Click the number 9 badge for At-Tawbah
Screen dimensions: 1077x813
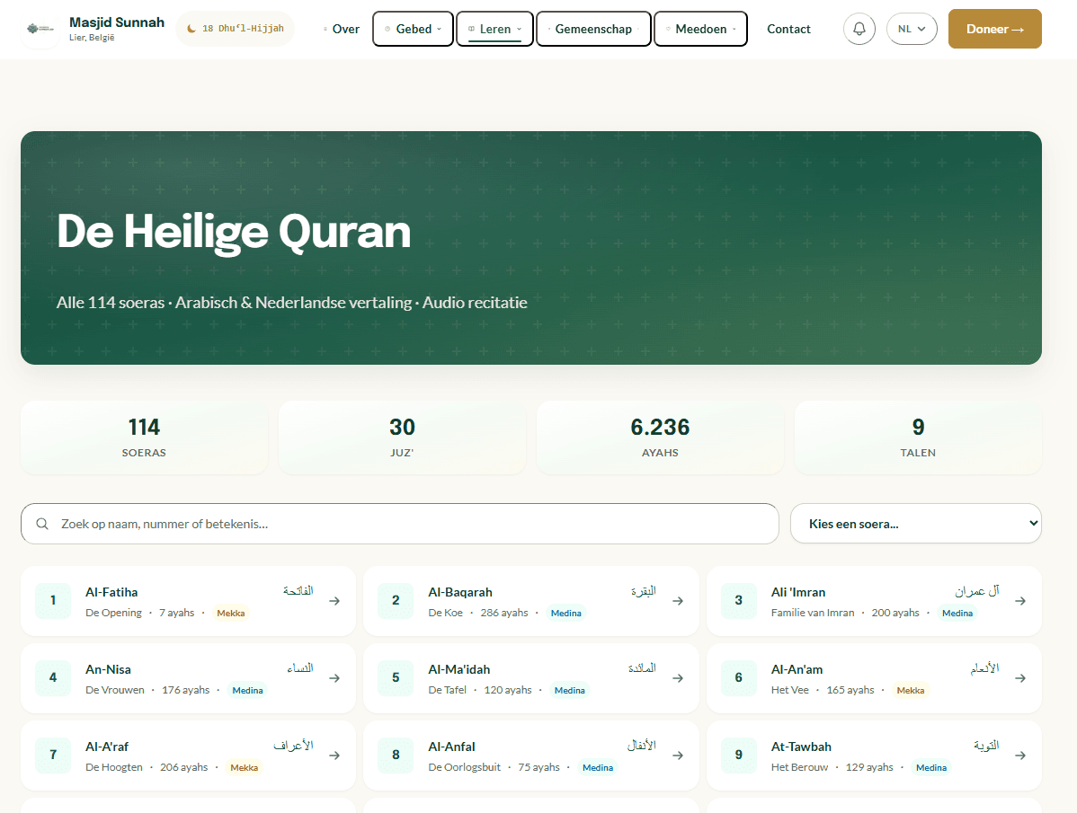point(738,755)
